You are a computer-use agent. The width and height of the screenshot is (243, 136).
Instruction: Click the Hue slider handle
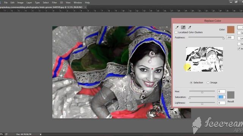[x=202, y=92]
